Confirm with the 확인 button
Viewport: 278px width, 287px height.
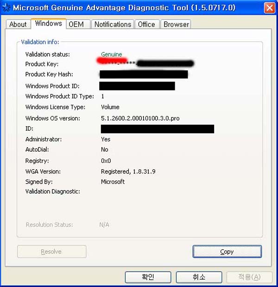pyautogui.click(x=148, y=277)
